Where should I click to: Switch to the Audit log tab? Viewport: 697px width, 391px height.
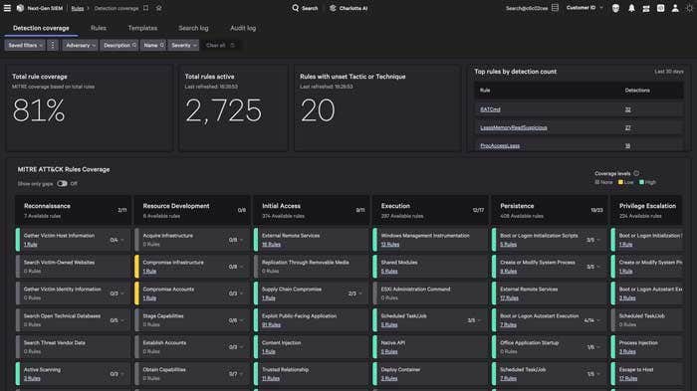click(x=243, y=28)
